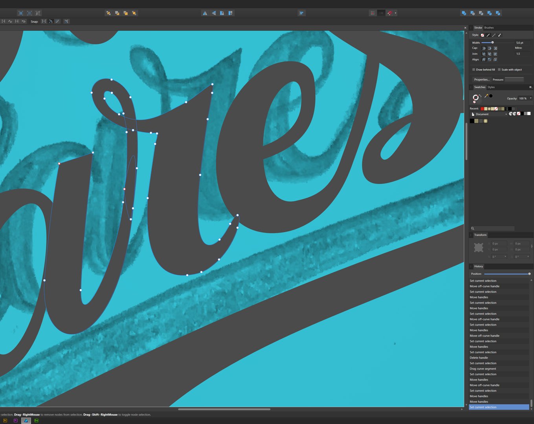Screen dimensions: 534x424
Task: Click the snapping magnet icon
Action: 389,13
